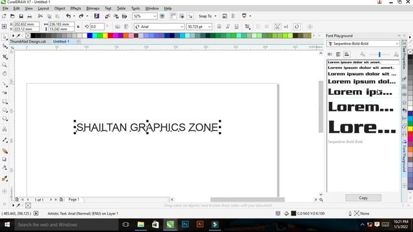
Task: Select the Polygon tool in the toolbox
Action: tap(5, 119)
